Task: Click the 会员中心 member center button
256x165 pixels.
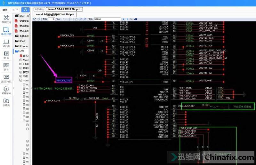Action: (x=39, y=9)
